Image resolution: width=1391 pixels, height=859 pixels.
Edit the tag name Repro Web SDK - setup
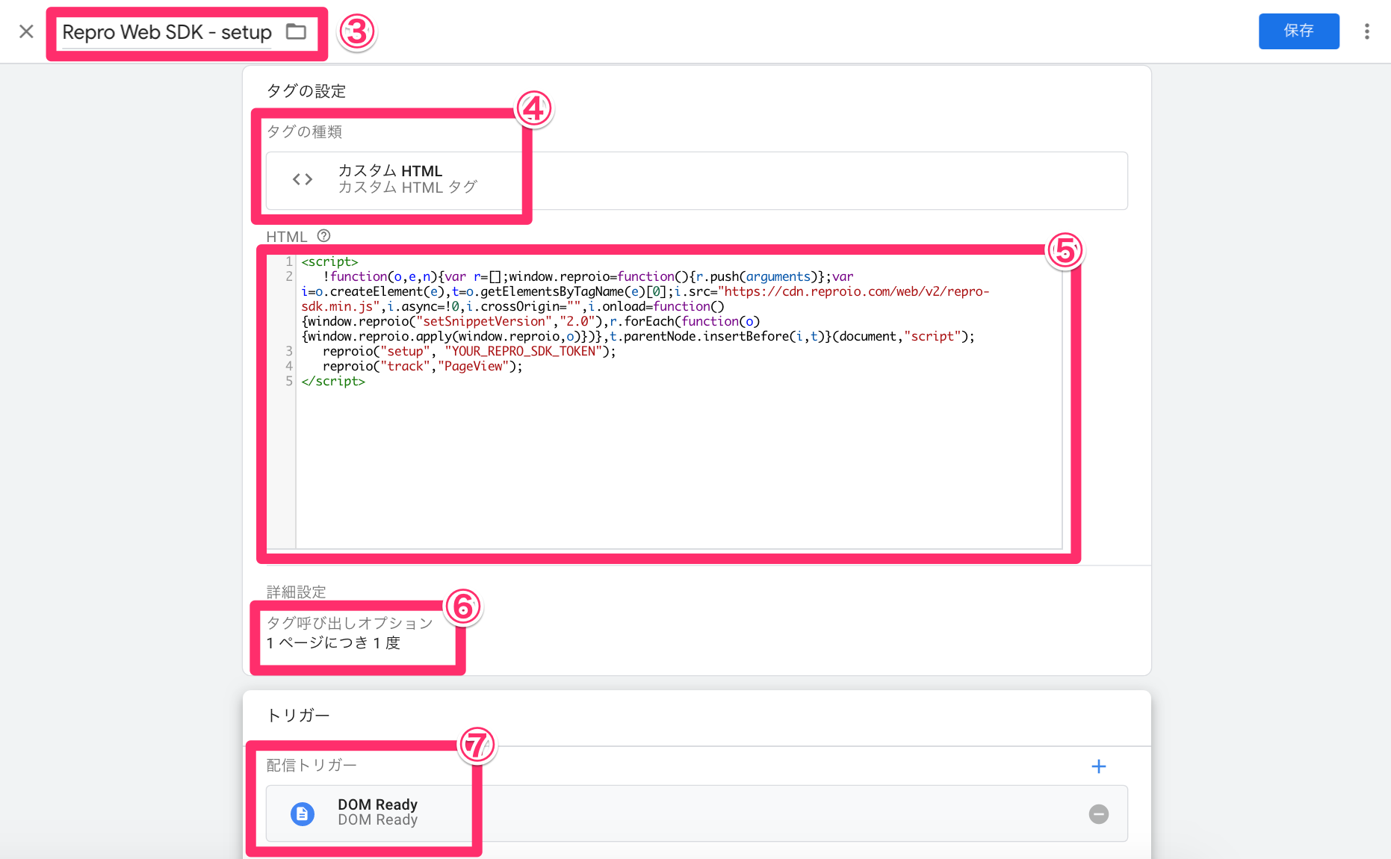coord(167,32)
